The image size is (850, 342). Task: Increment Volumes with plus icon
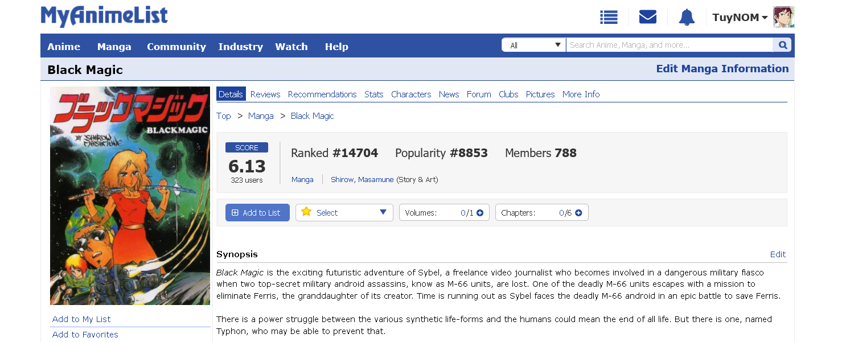[x=480, y=213]
